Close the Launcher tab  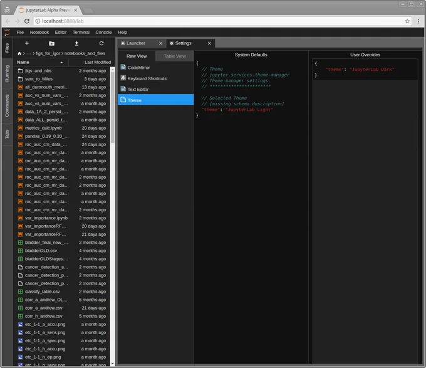point(160,43)
